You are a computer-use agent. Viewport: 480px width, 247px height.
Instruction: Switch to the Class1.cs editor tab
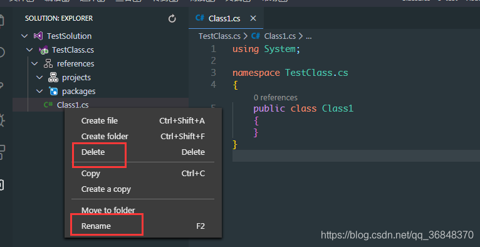coord(226,18)
